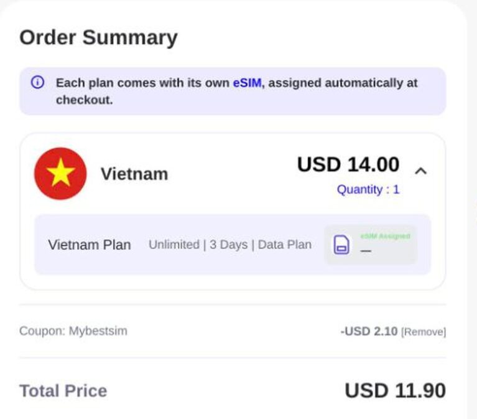Select the Vietnam country name
This screenshot has height=419, width=477.
point(134,174)
